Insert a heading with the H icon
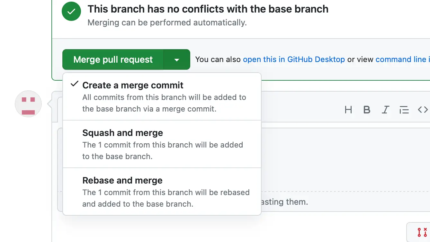 pos(348,110)
